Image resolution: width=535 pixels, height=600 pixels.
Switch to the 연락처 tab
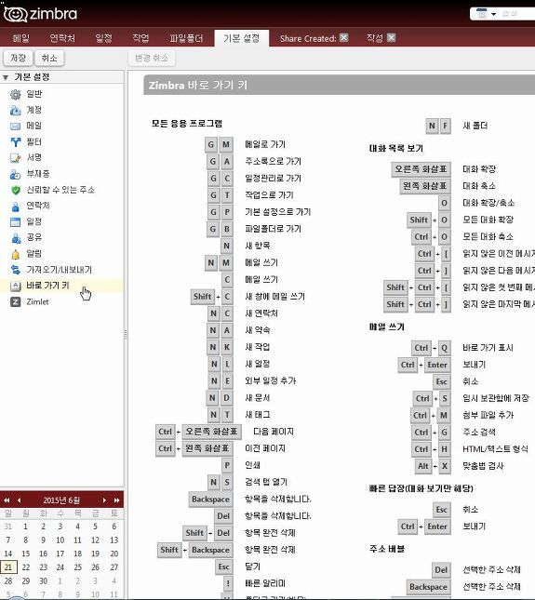(x=62, y=38)
